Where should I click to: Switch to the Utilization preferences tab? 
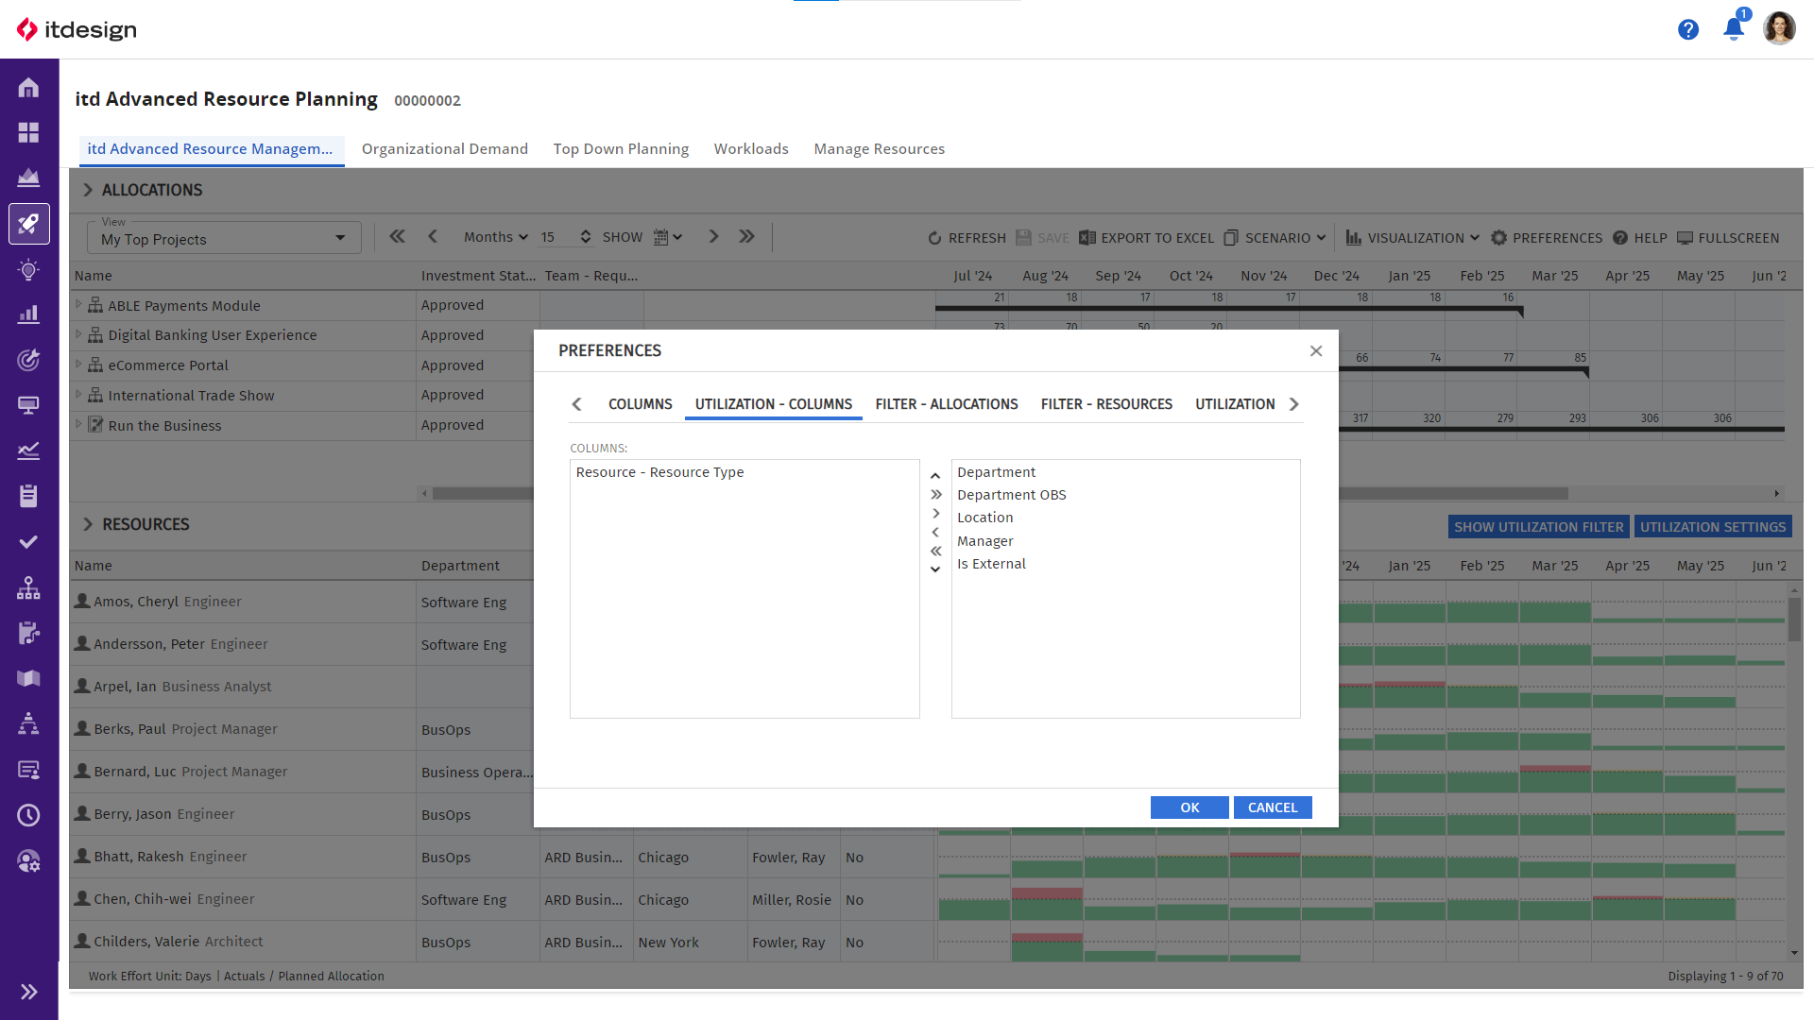click(1235, 404)
